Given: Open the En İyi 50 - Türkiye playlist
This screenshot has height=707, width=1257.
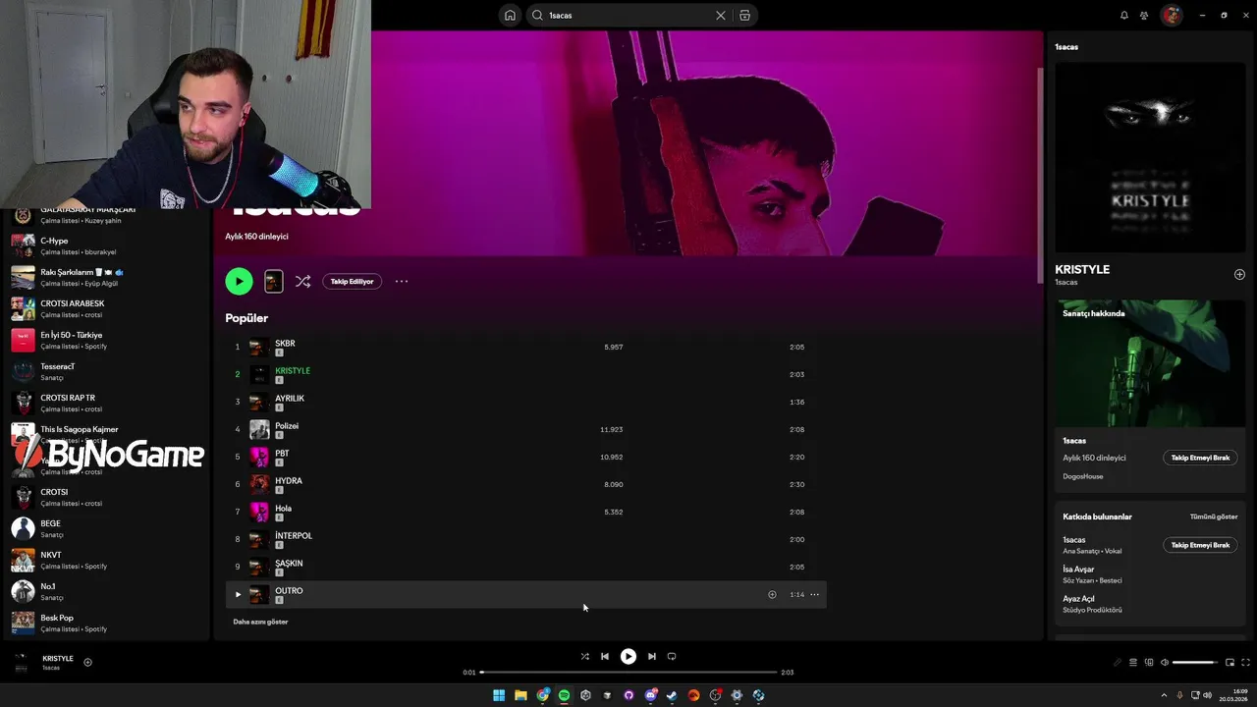Looking at the screenshot, I should [106, 340].
